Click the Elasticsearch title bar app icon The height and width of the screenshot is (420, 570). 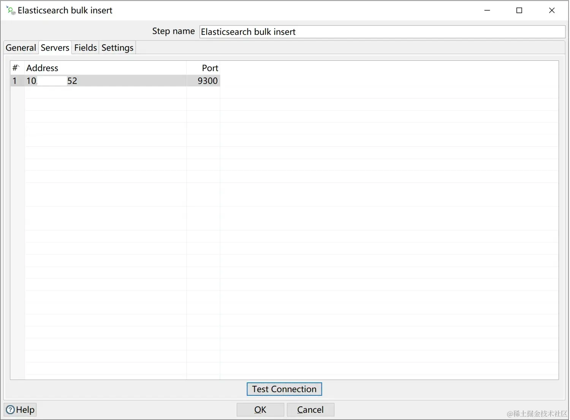[x=11, y=10]
